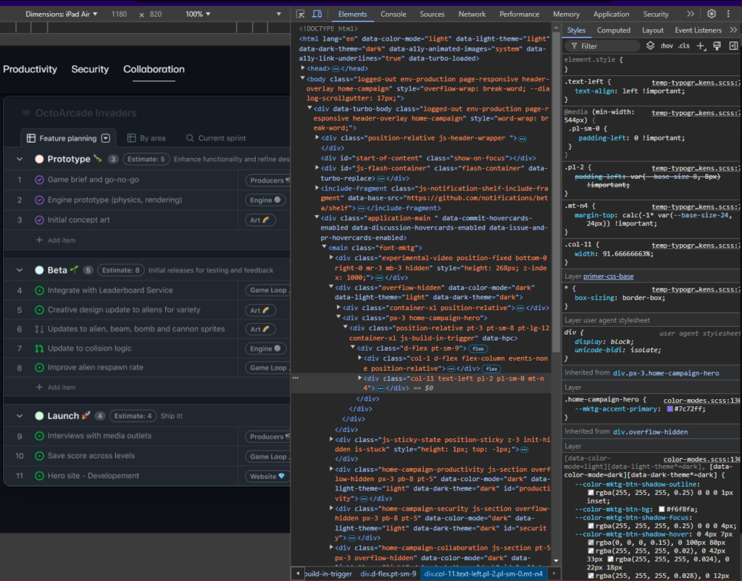The image size is (742, 581).
Task: Show more Styles sidebar tabs
Action: click(733, 30)
